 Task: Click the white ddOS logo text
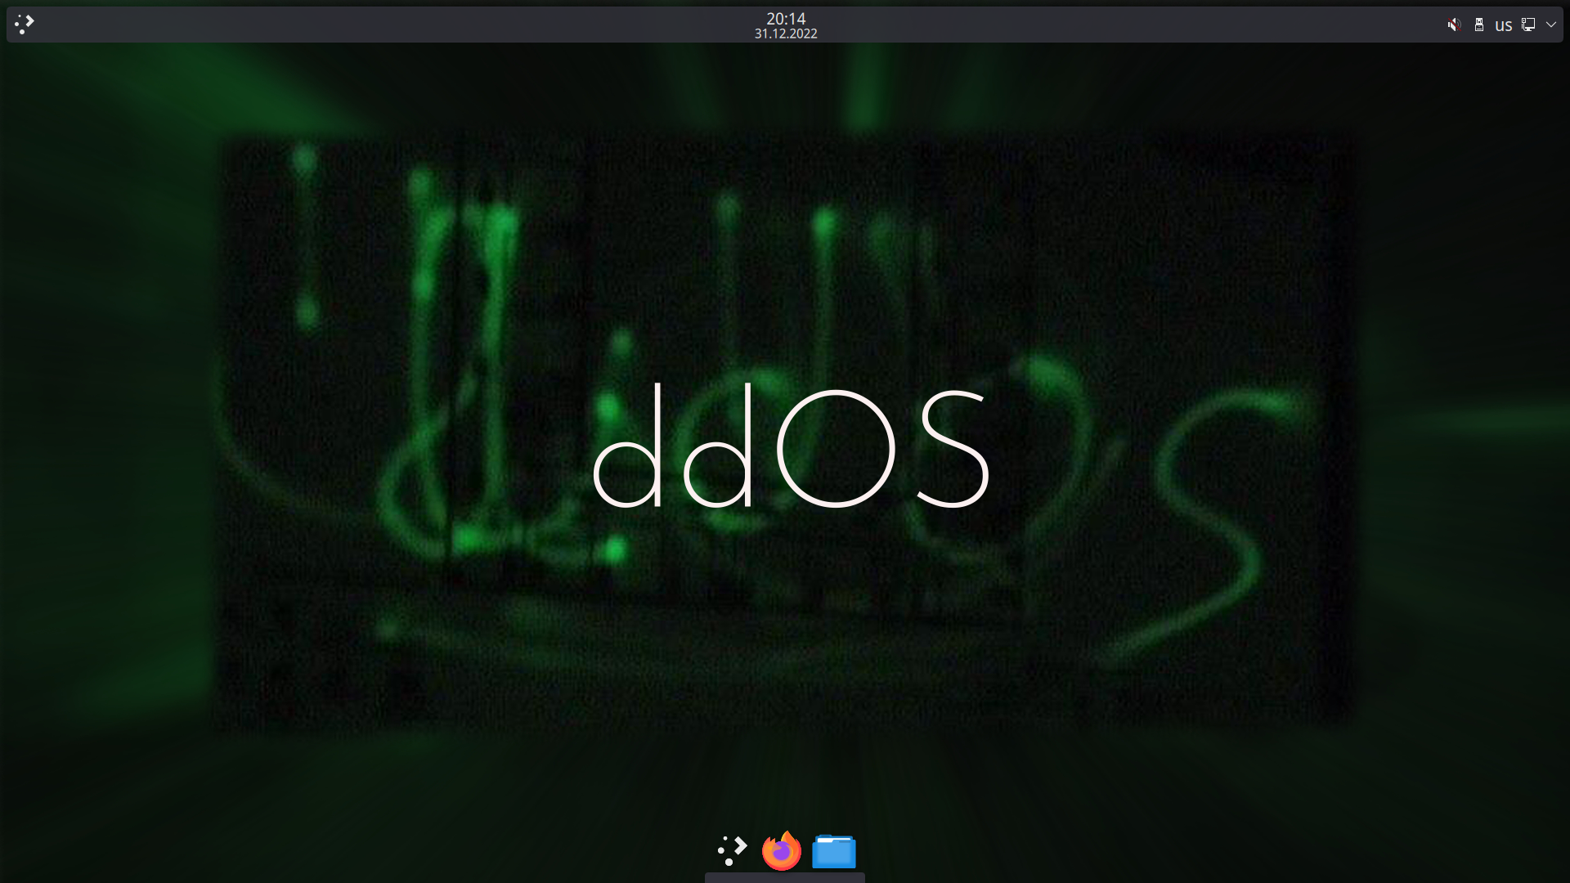pos(790,446)
